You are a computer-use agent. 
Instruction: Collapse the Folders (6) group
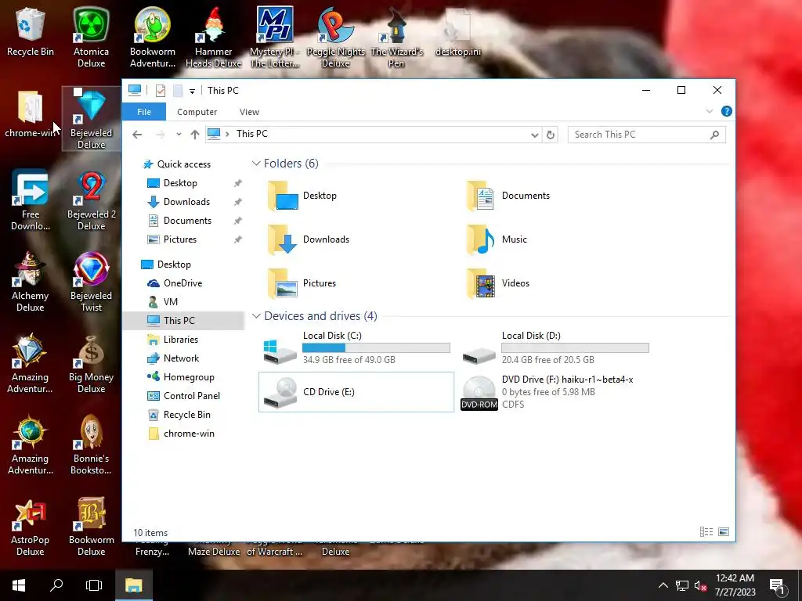256,164
